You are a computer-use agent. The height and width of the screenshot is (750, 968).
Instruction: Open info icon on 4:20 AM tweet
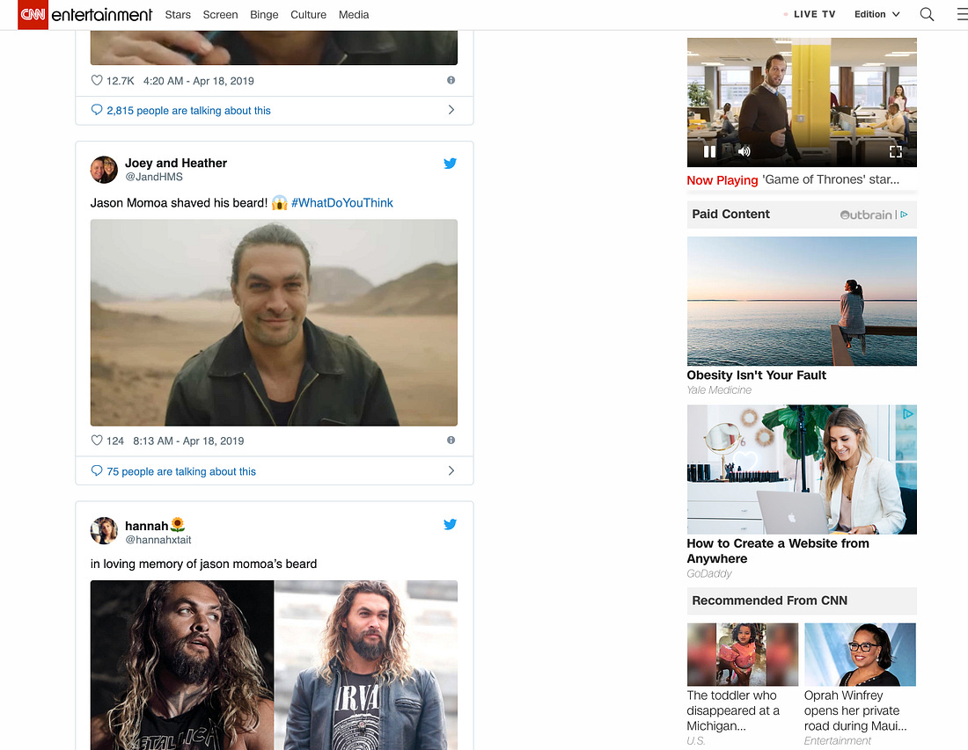pyautogui.click(x=451, y=80)
